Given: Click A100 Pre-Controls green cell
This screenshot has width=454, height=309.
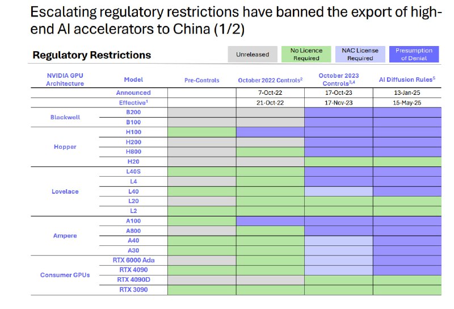Looking at the screenshot, I should pos(202,221).
